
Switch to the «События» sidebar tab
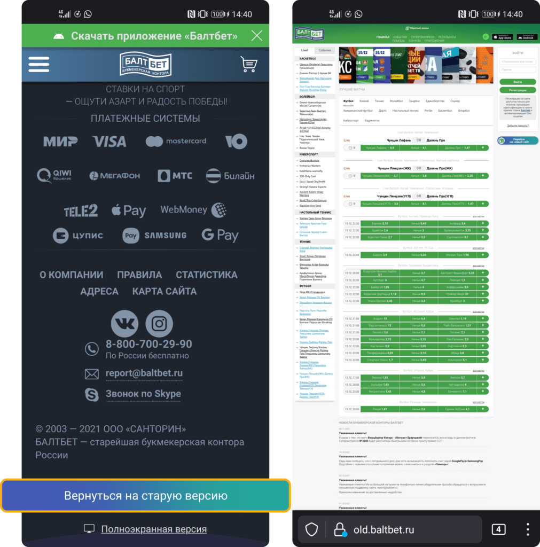click(x=325, y=50)
